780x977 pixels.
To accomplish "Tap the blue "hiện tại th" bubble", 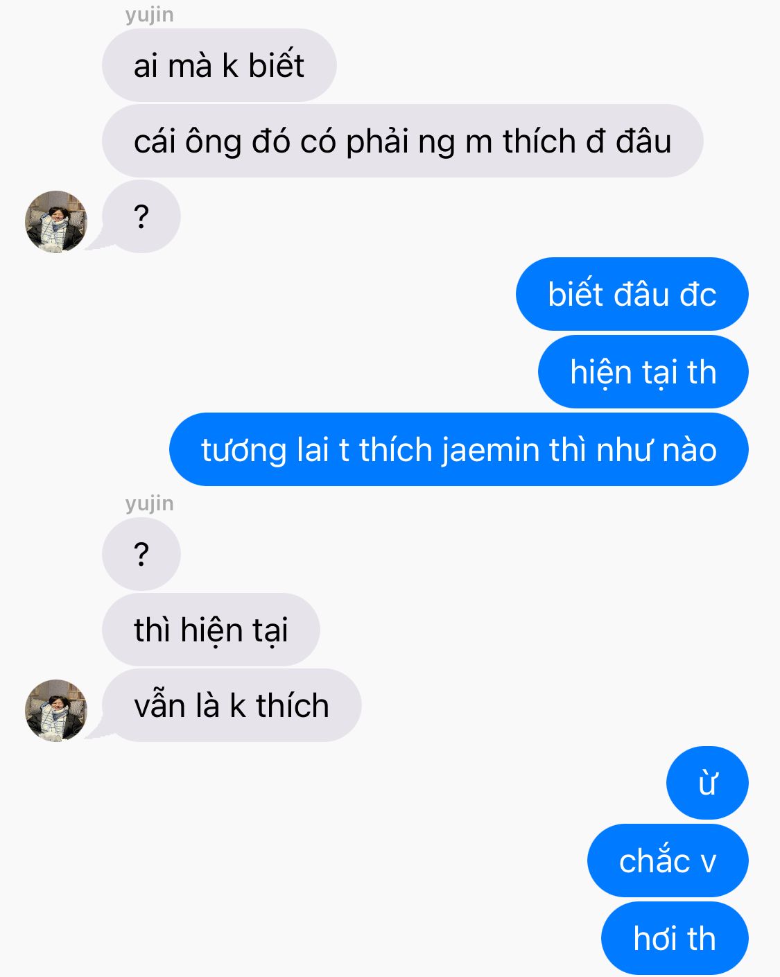I will [643, 372].
